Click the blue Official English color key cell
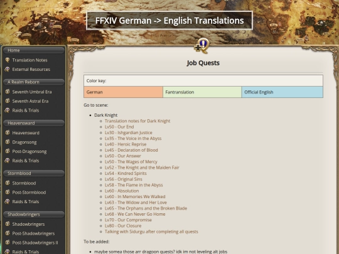 (282, 92)
